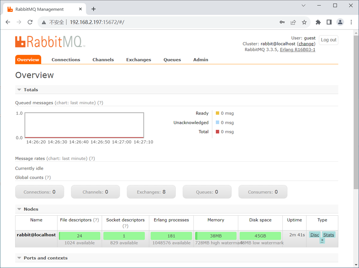
Task: Click the page vertical scrollbar
Action: (x=356, y=112)
